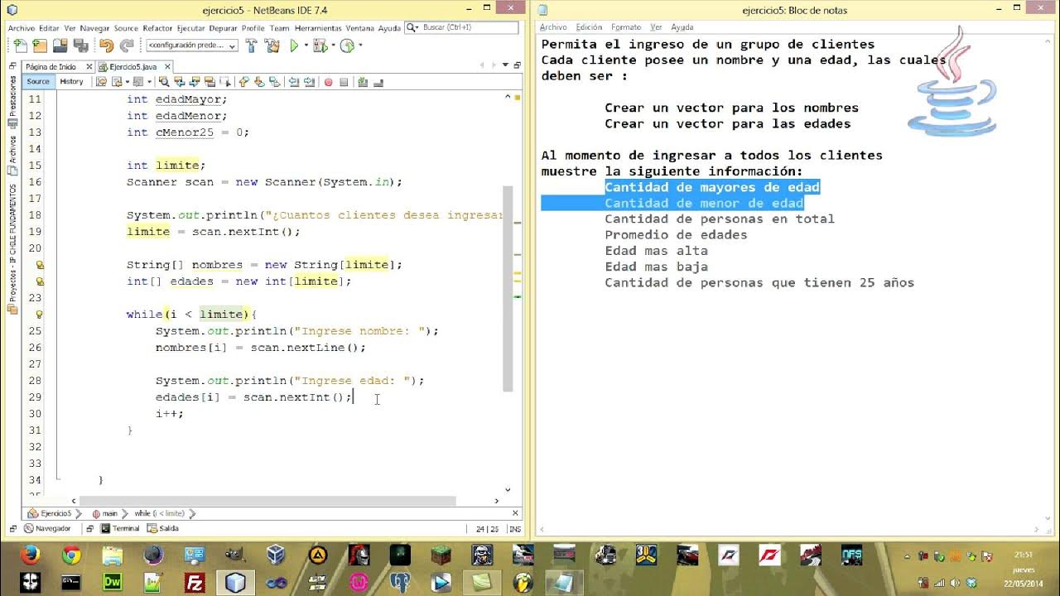Click the Build Project hammer icon
1060x596 pixels.
[x=251, y=46]
